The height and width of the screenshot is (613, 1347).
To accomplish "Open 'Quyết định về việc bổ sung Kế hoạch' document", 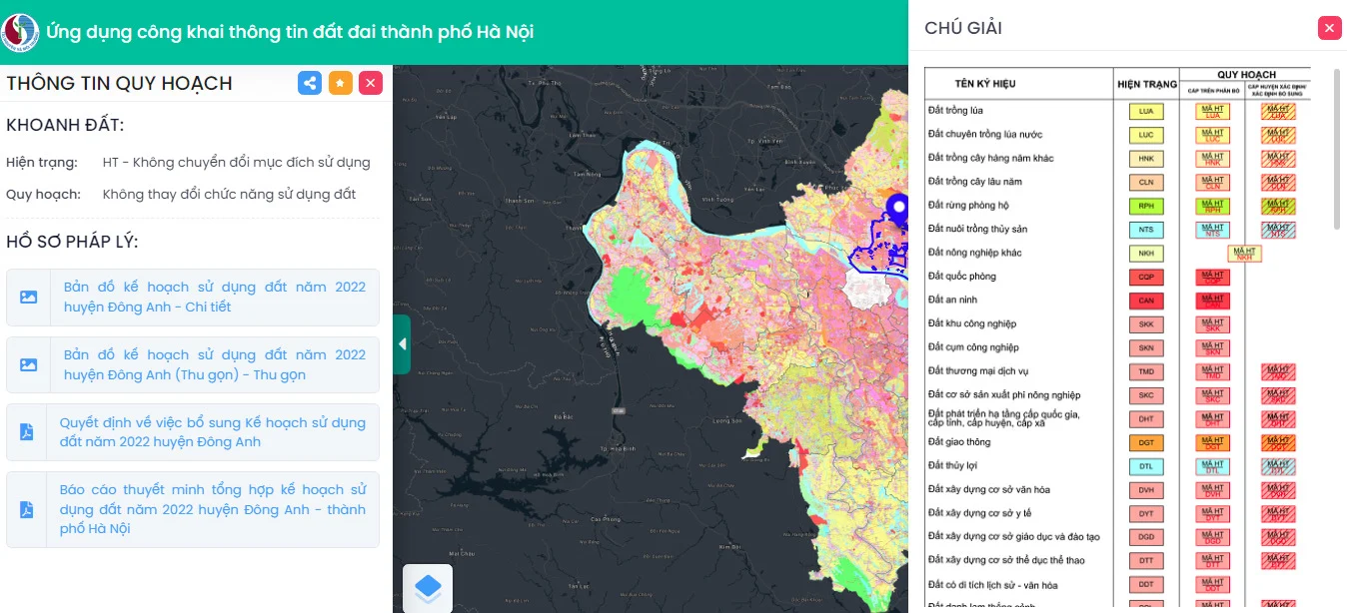I will [x=213, y=432].
